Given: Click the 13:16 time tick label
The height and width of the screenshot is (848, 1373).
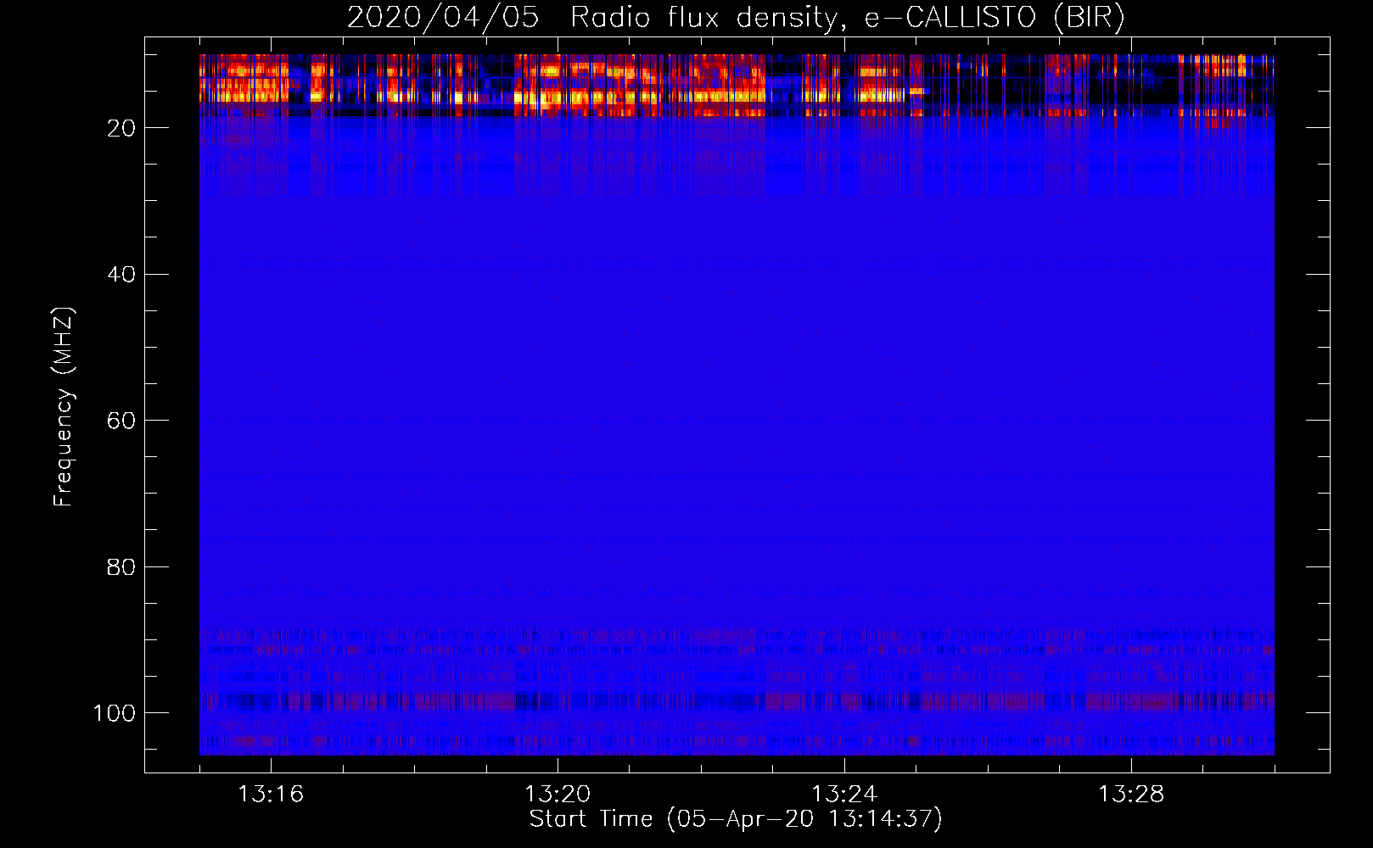Looking at the screenshot, I should click(x=271, y=794).
